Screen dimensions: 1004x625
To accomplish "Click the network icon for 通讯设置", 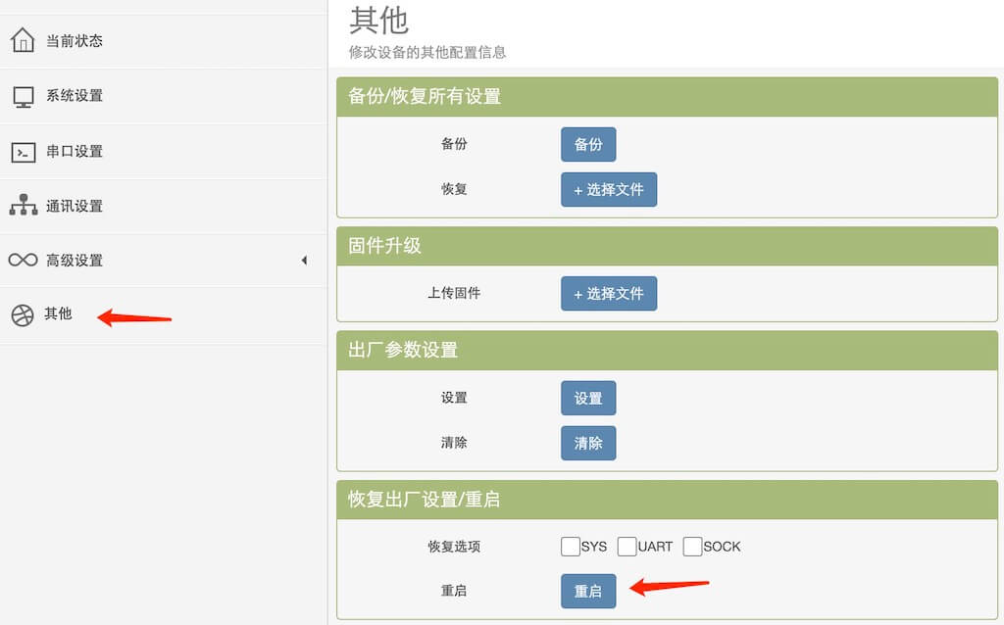I will 23,206.
